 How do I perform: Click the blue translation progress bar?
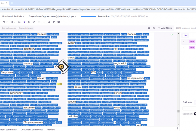[88, 16]
